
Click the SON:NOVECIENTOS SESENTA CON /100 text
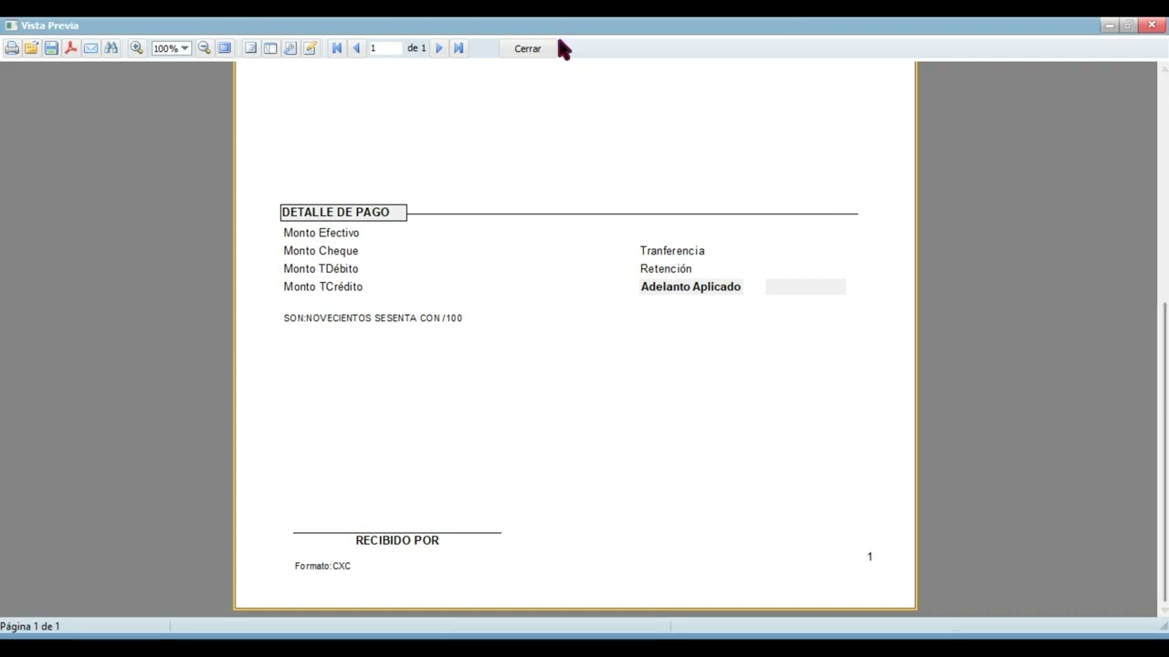373,318
